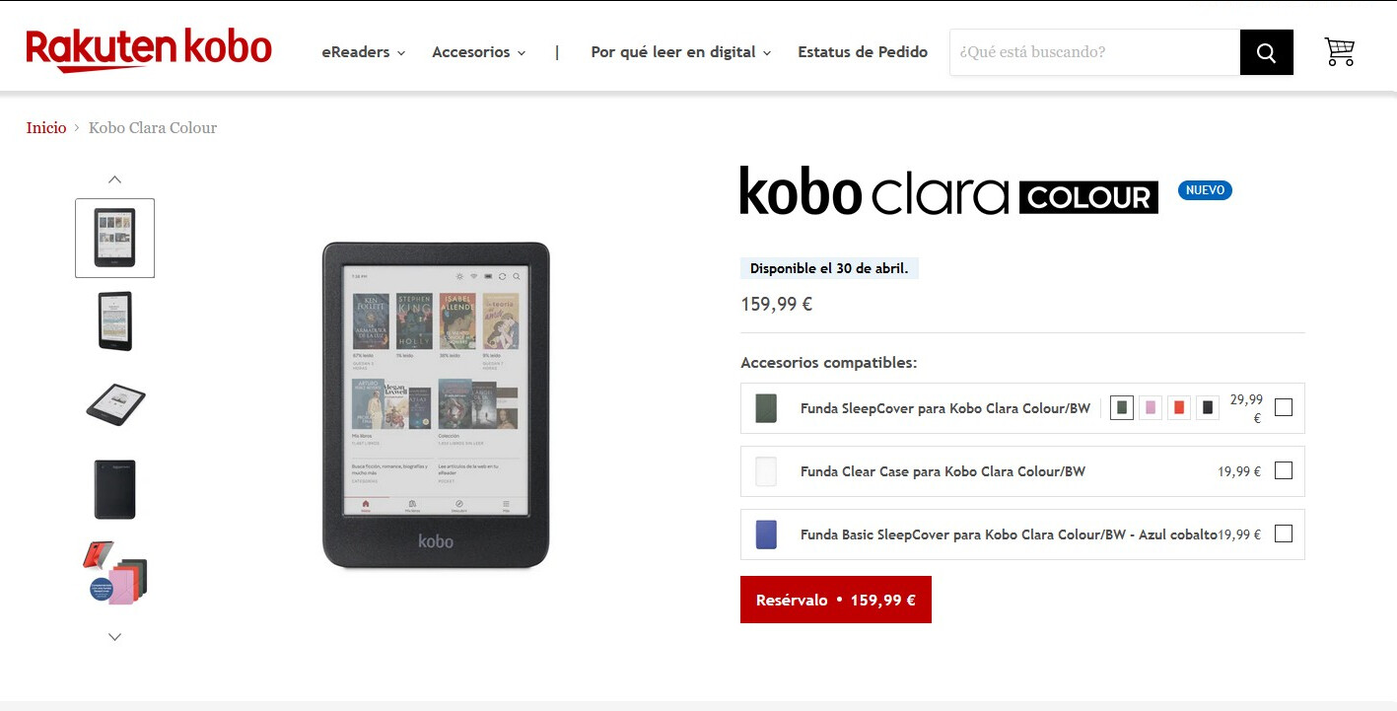Expand the eReaders dropdown menu
The image size is (1397, 711).
pos(364,52)
